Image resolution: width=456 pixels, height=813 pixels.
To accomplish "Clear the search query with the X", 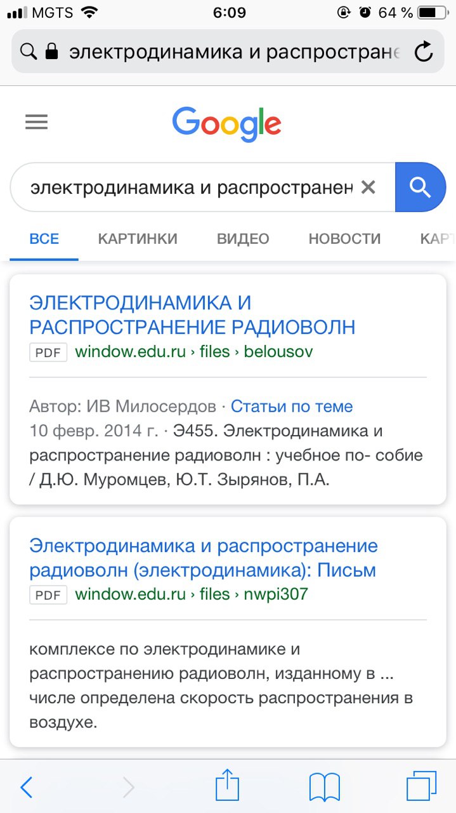I will tap(368, 187).
